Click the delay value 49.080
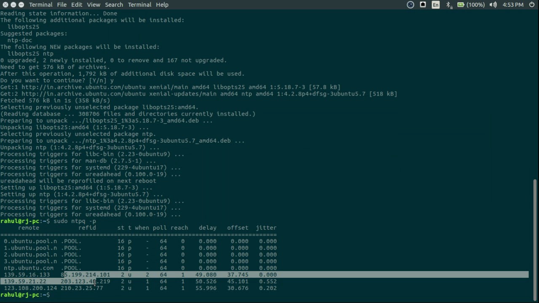The height and width of the screenshot is (303, 539). (206, 275)
